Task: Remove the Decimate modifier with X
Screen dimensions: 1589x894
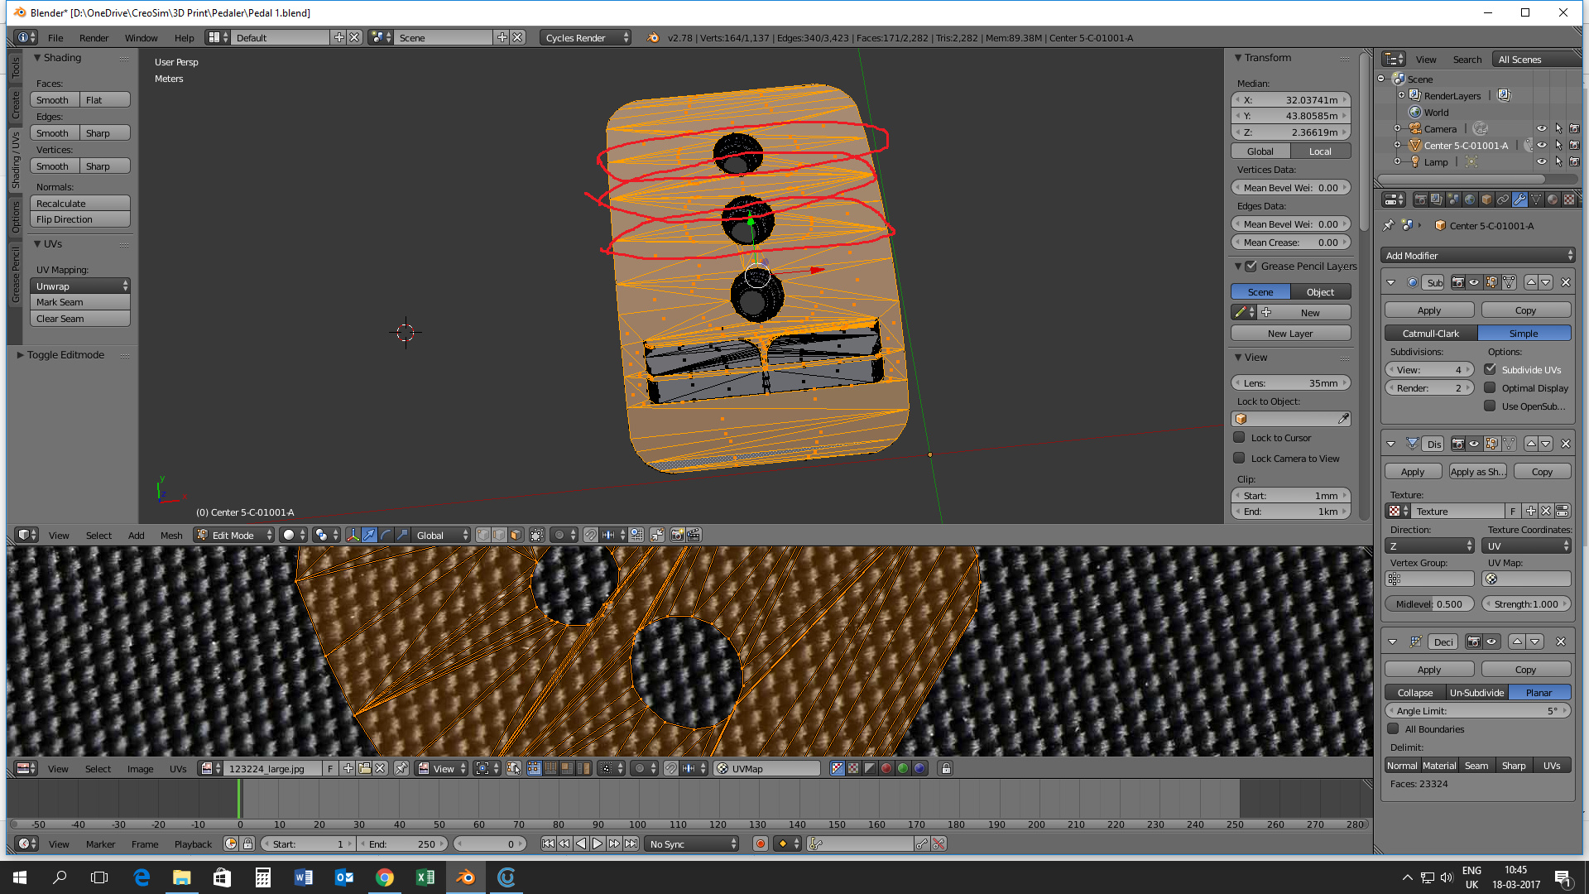Action: point(1560,642)
